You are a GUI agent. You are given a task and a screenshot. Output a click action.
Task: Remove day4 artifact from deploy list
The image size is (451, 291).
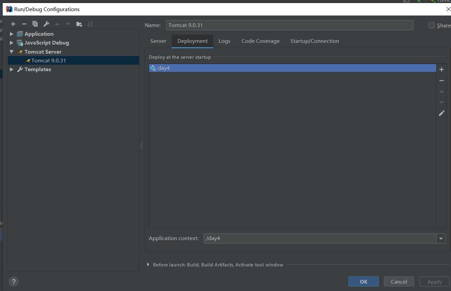tap(442, 81)
